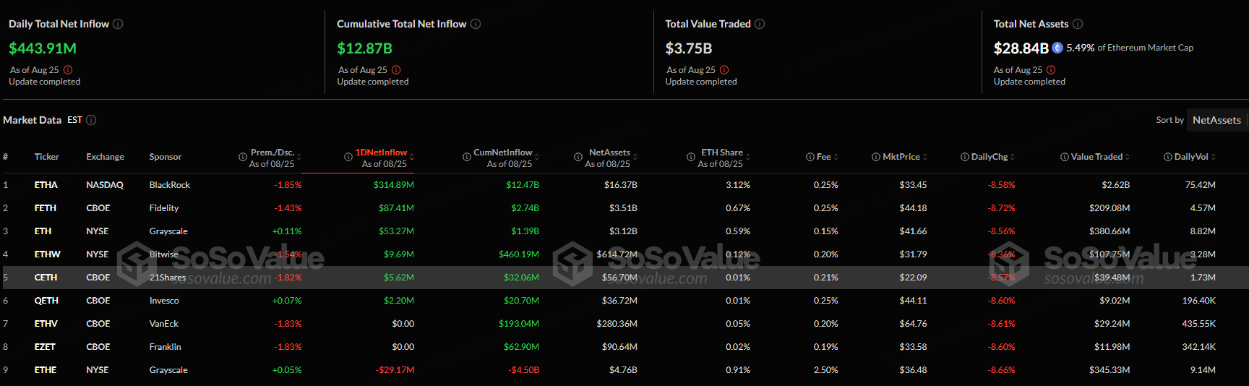Sort by the Prem./Dsc. column header
Screen dimensions: 1249x386
tap(272, 153)
